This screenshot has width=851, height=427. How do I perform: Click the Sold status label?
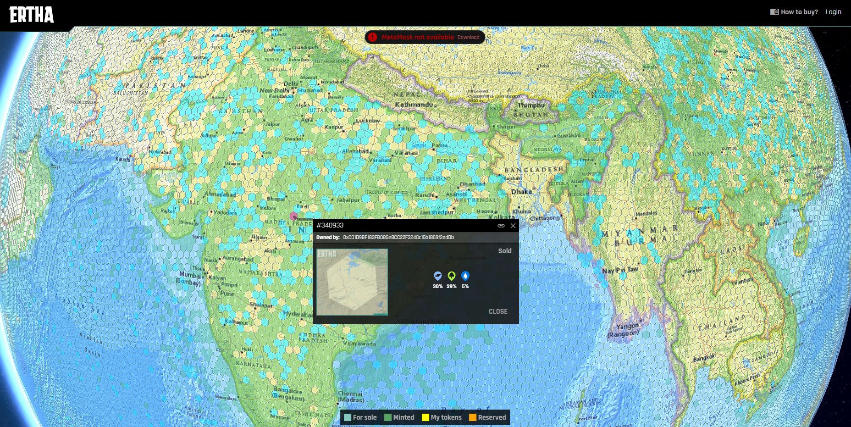coord(505,251)
